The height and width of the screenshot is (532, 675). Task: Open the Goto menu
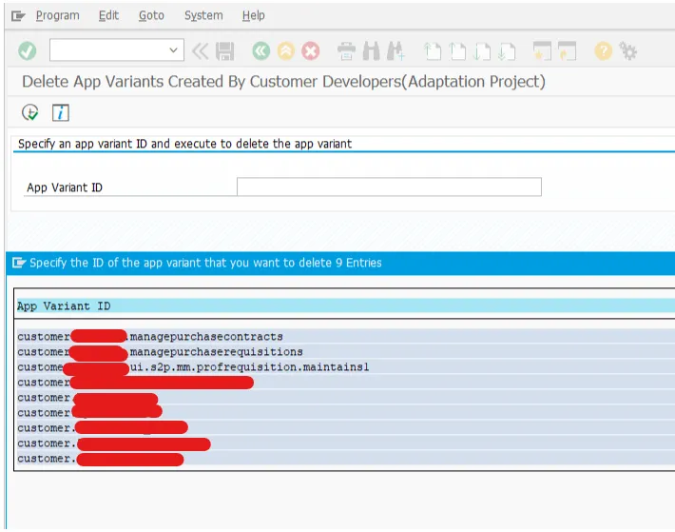pyautogui.click(x=151, y=15)
